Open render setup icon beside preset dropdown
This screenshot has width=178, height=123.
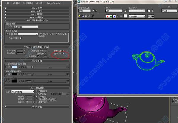[x=149, y=11]
